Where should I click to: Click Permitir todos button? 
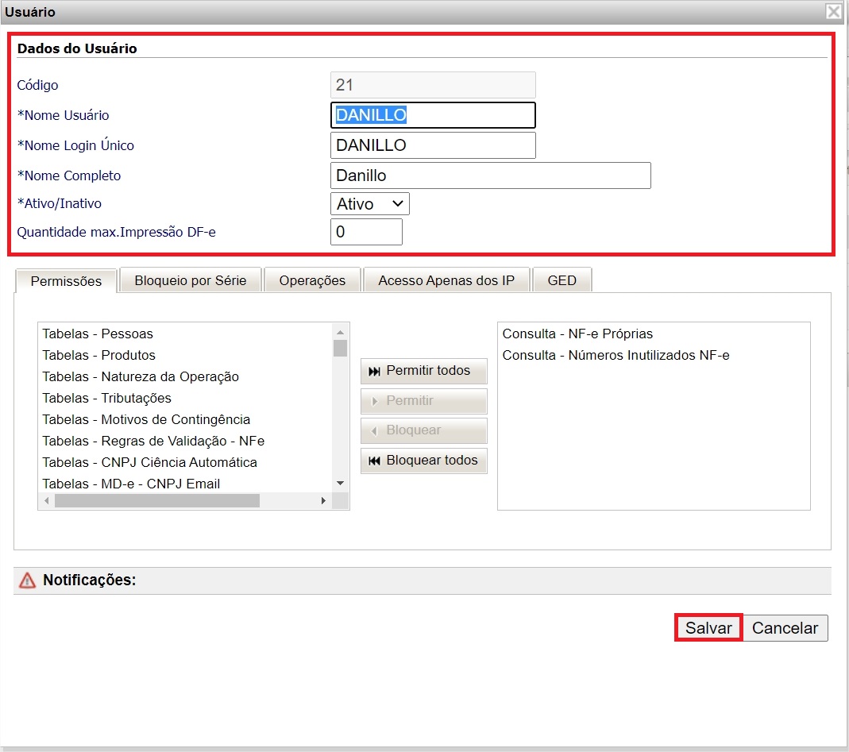coord(424,371)
